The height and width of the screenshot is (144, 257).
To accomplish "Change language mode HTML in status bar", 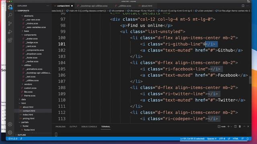I will pyautogui.click(x=236, y=139).
